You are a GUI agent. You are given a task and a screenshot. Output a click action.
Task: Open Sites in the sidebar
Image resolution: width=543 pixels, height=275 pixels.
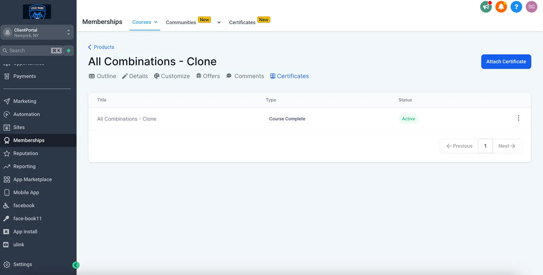click(x=38, y=127)
